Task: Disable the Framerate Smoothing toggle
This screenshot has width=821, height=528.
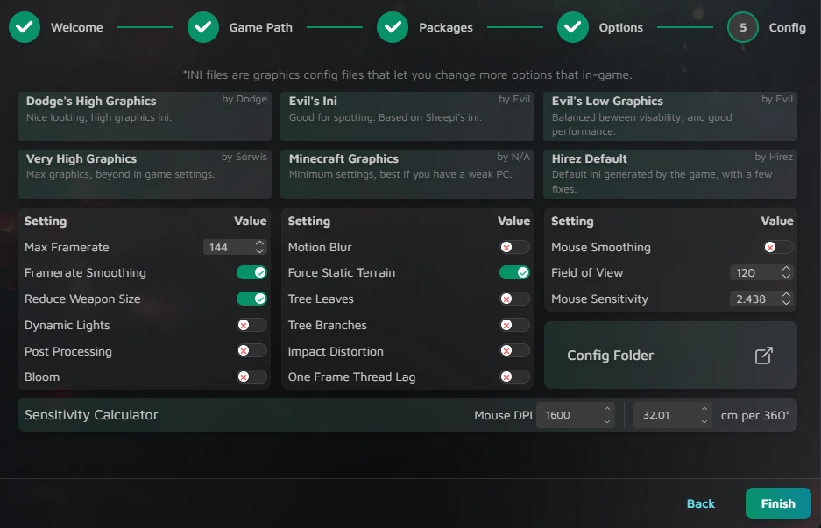Action: tap(251, 273)
